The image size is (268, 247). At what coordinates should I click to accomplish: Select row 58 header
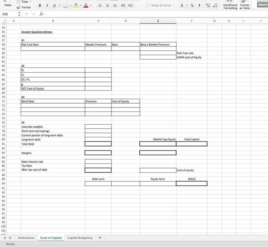click(3, 44)
